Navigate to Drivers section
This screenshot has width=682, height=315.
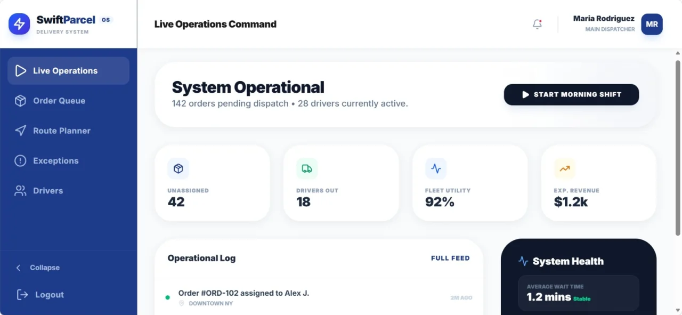click(68, 190)
